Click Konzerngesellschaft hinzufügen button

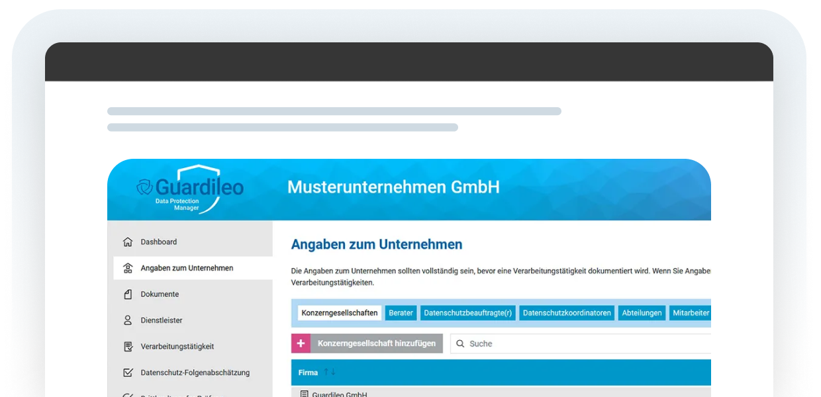(367, 343)
